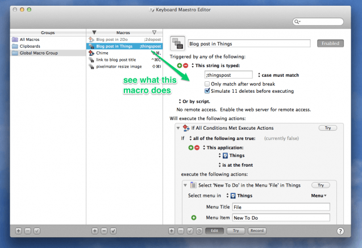
Task: Add a new macro group with plus button
Action: 18,231
